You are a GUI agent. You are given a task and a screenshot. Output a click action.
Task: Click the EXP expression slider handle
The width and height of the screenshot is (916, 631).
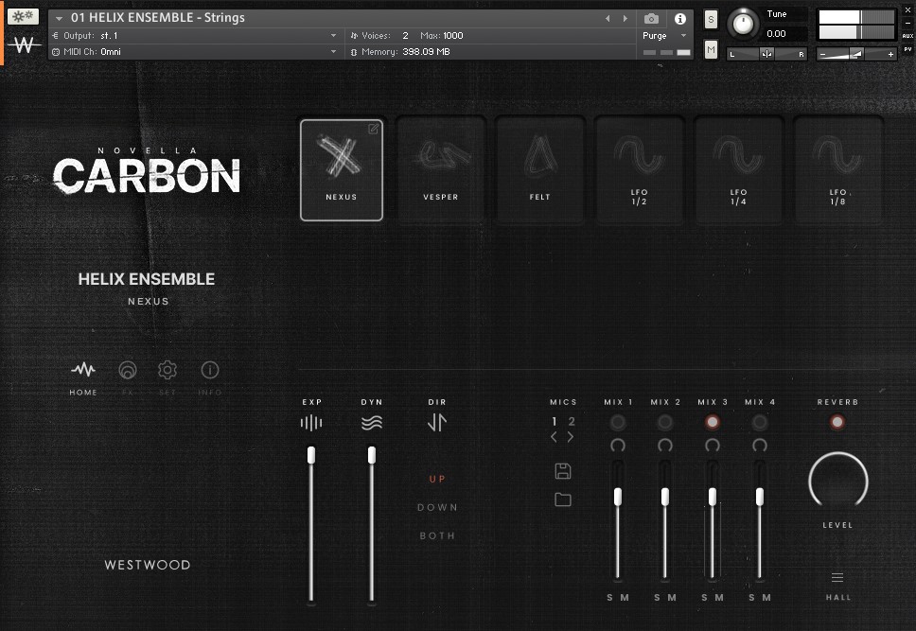[310, 455]
